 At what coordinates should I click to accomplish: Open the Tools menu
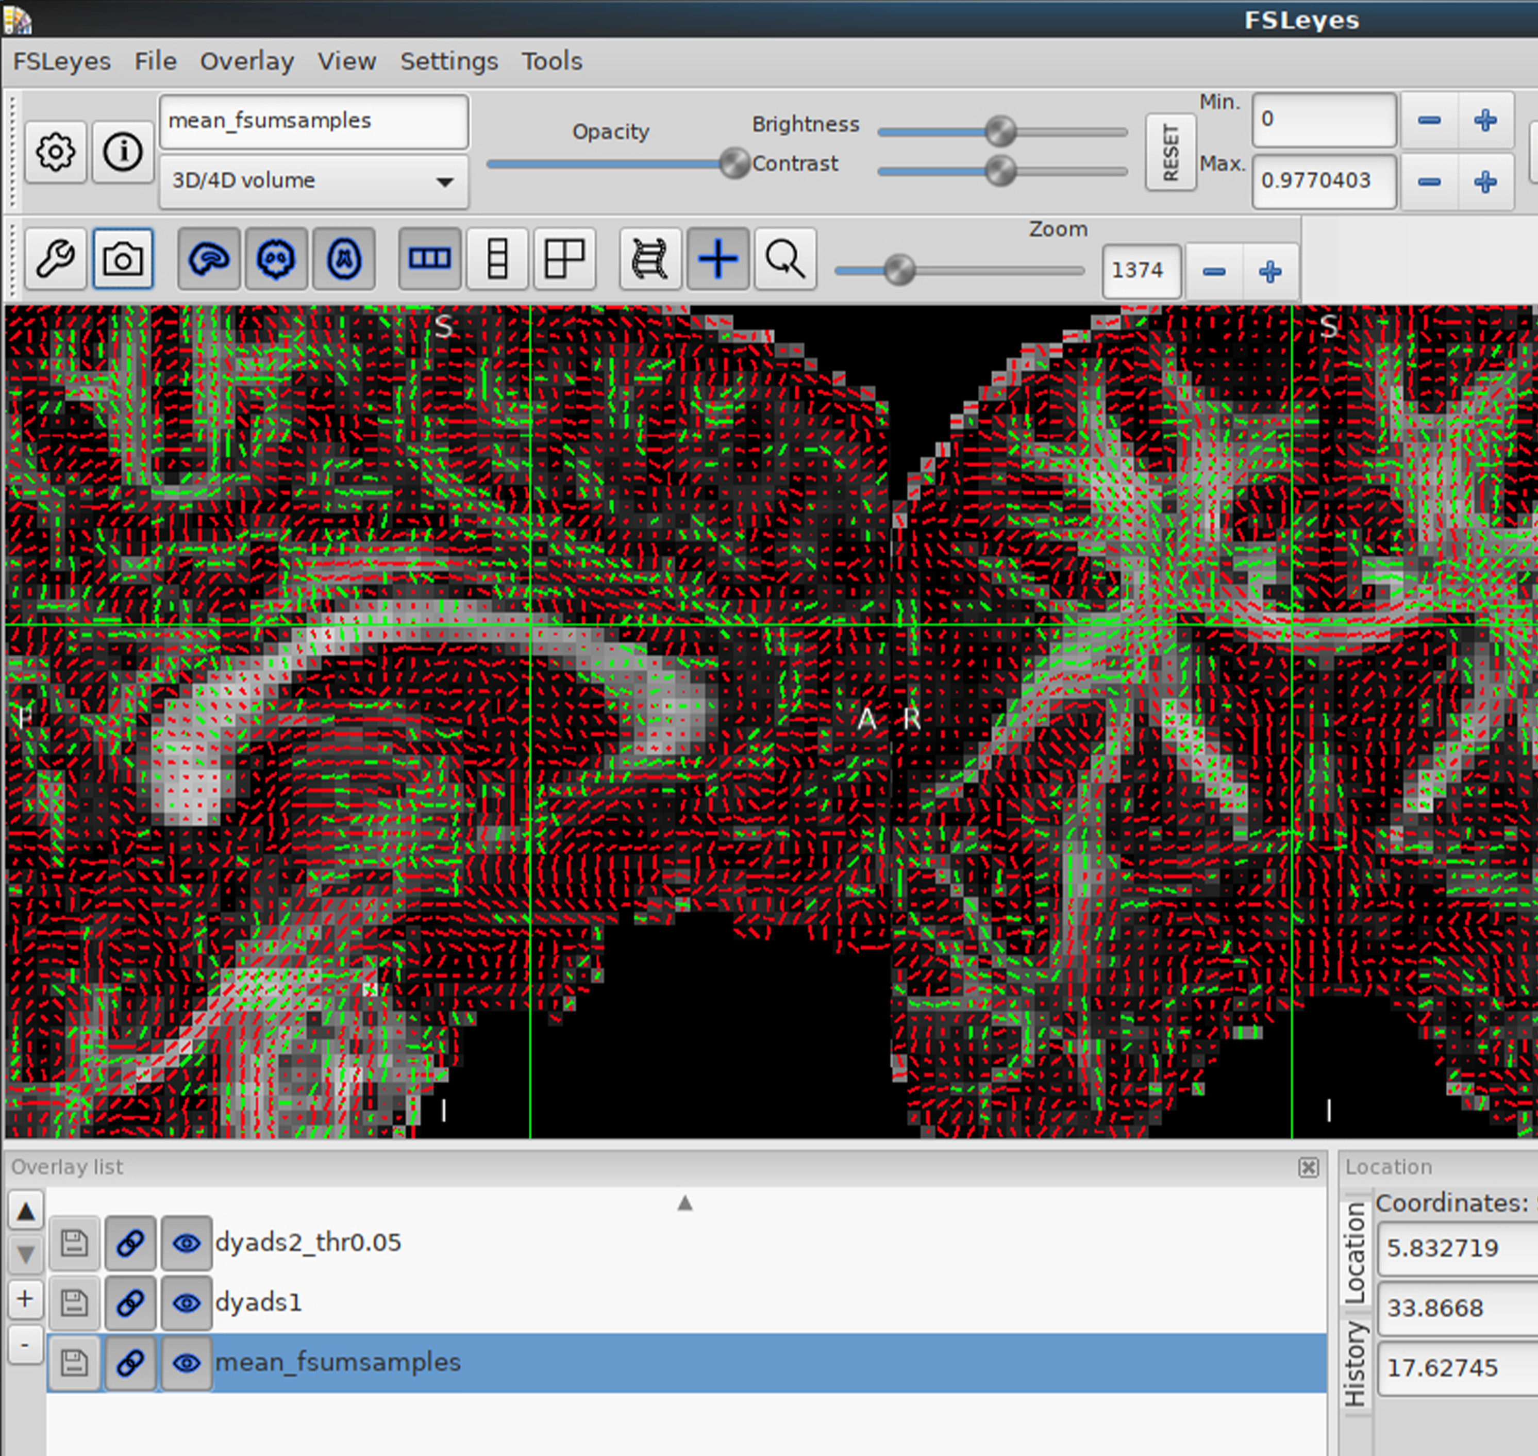pos(551,61)
